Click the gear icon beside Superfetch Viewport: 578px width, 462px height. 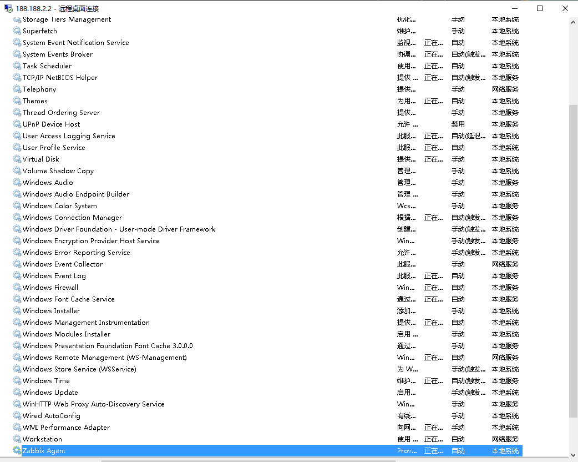(x=17, y=31)
